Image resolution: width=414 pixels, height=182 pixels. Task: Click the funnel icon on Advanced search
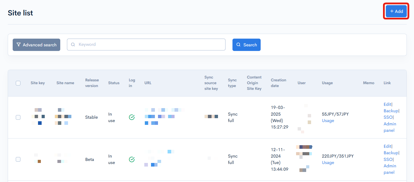pyautogui.click(x=19, y=45)
